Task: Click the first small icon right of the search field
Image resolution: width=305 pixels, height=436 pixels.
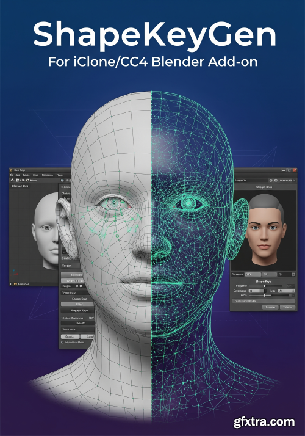Action: [271, 181]
